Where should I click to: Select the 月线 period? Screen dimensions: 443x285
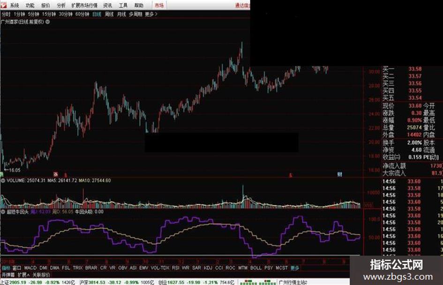(x=121, y=14)
